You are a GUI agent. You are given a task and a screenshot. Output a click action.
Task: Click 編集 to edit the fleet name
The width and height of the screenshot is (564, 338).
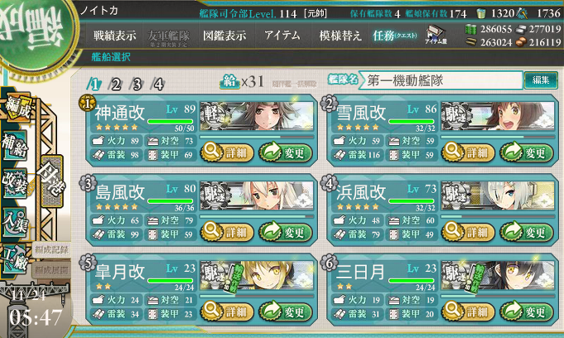541,80
